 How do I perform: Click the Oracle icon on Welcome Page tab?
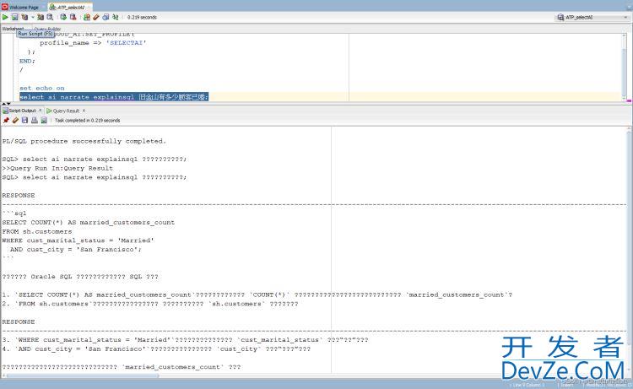[x=5, y=7]
